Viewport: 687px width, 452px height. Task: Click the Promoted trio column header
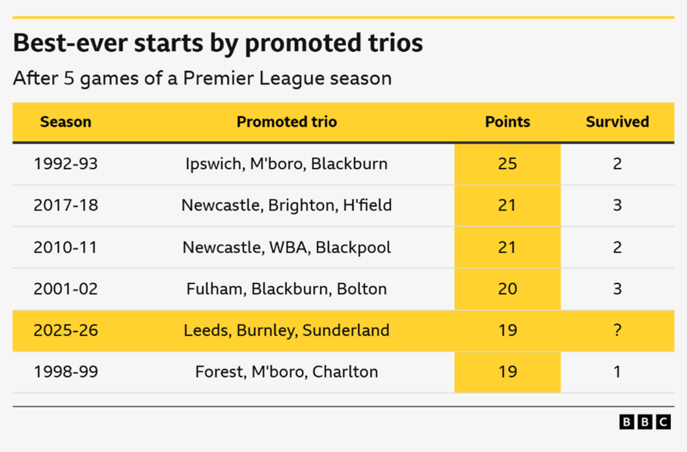coord(286,122)
